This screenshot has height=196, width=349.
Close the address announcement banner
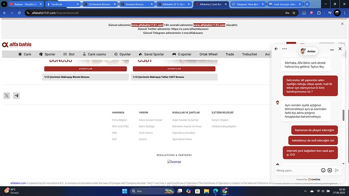pyautogui.click(x=342, y=24)
